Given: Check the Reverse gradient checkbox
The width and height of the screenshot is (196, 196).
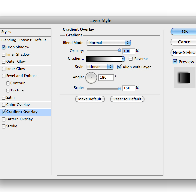Looking at the screenshot, I should click(x=131, y=59).
